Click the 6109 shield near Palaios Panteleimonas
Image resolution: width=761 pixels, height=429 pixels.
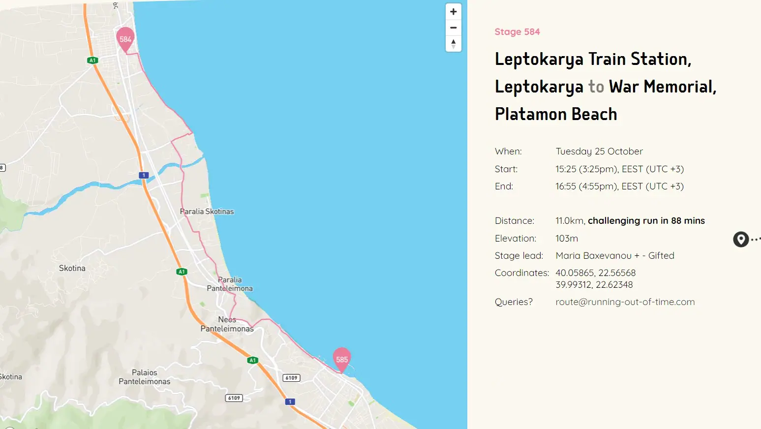pos(234,398)
